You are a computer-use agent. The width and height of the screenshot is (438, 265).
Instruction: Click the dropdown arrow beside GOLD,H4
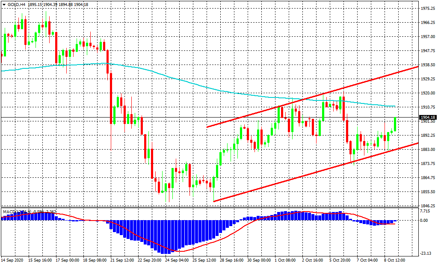[4, 4]
